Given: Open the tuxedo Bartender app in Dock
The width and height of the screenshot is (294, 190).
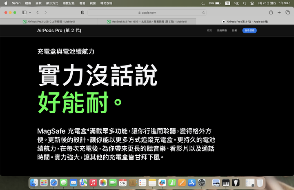Looking at the screenshot, I should pos(236,183).
